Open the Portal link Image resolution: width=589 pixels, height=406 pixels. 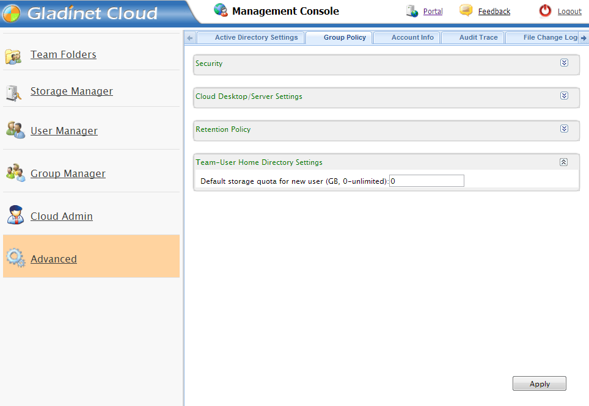click(433, 12)
